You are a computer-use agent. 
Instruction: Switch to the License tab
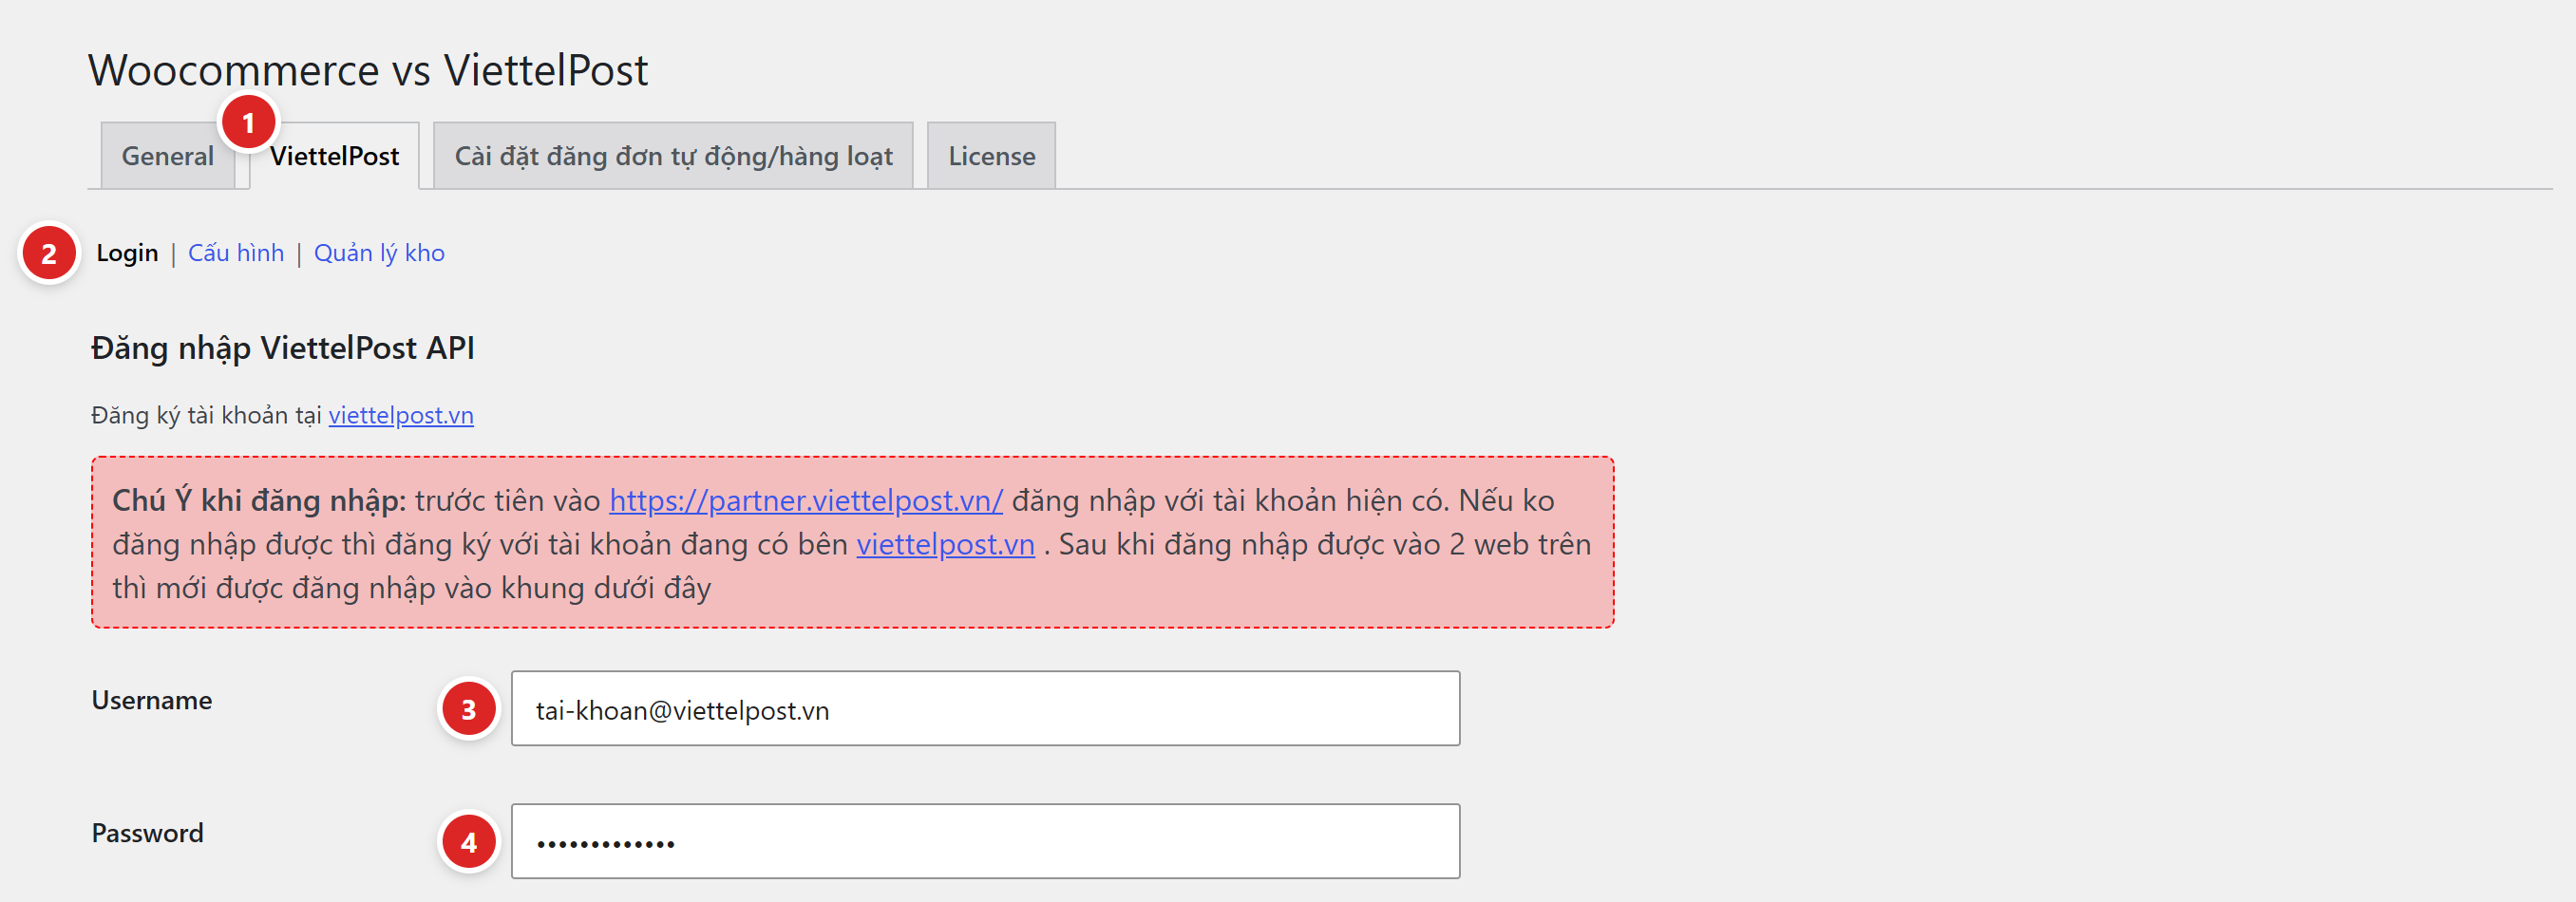click(x=991, y=156)
